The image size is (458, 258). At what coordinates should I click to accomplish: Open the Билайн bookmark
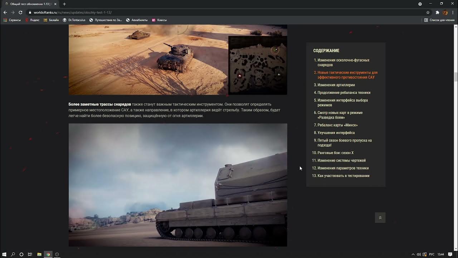click(x=51, y=20)
